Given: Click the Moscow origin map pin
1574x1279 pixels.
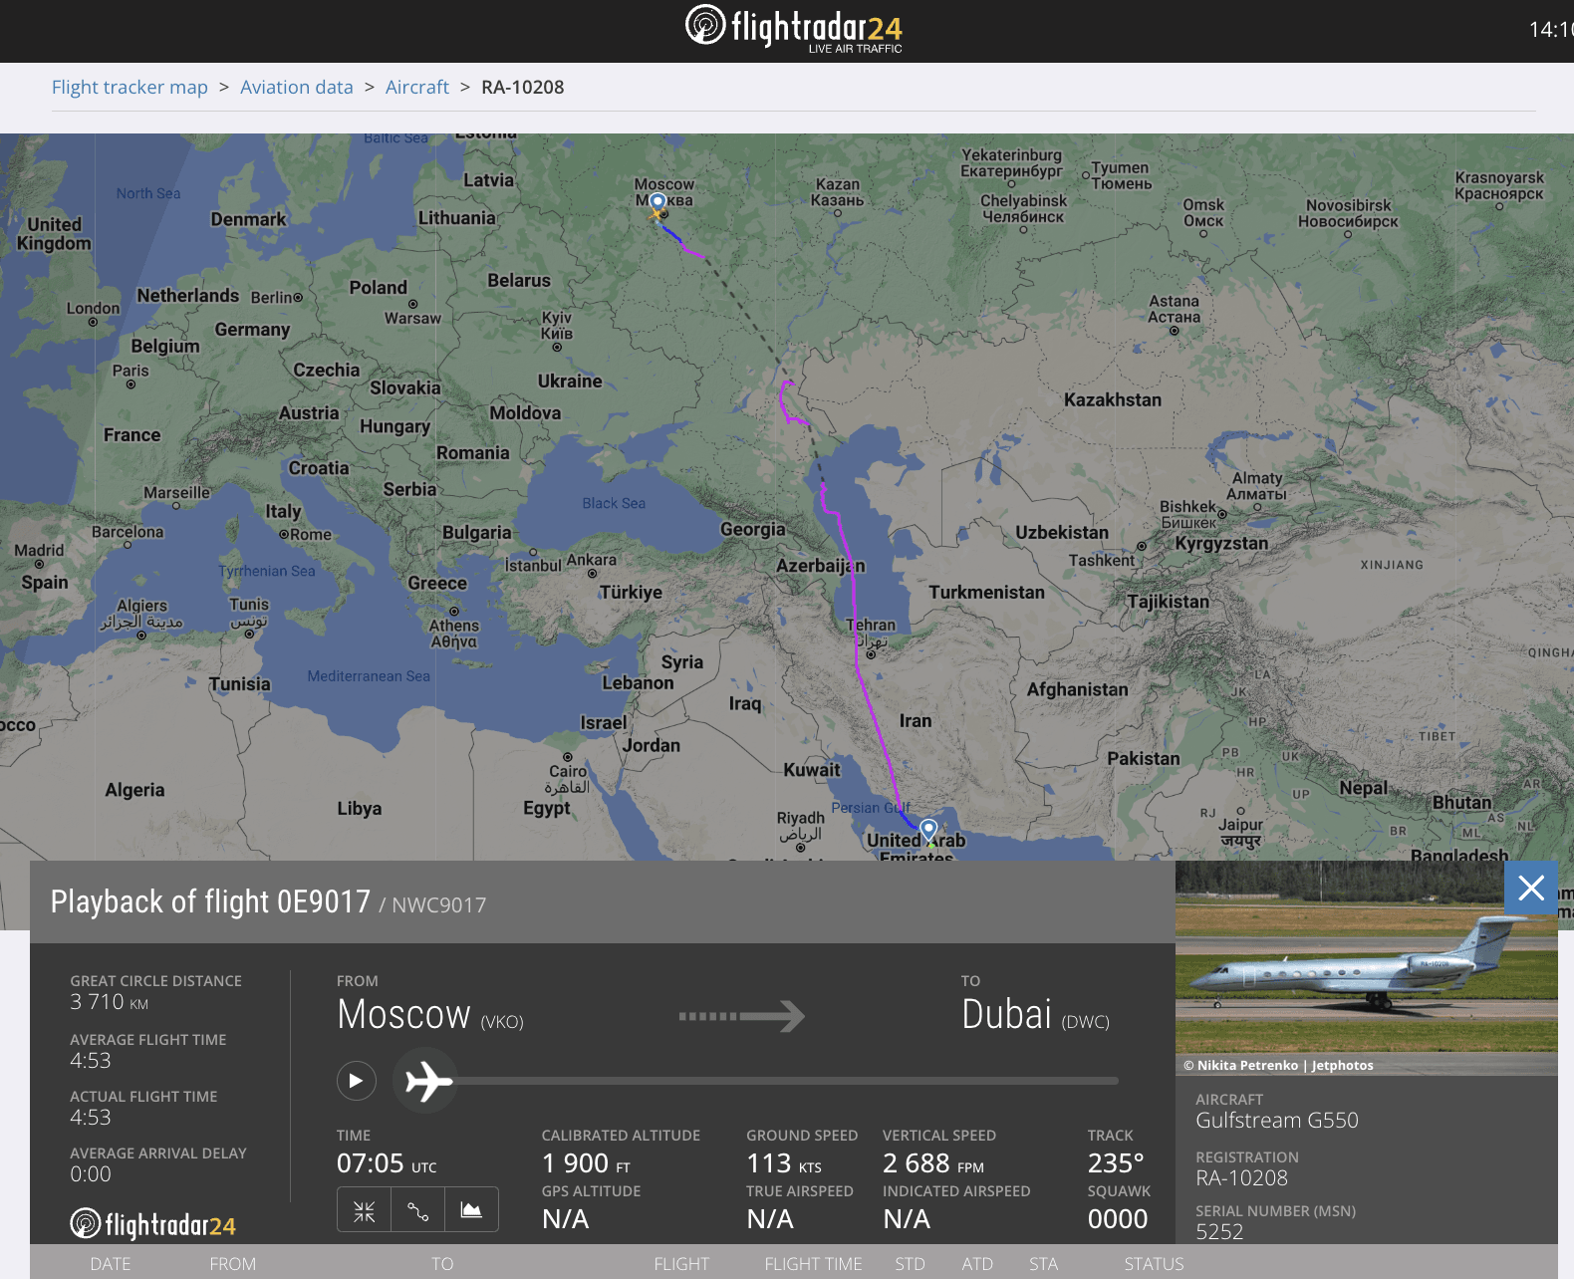Looking at the screenshot, I should point(657,203).
